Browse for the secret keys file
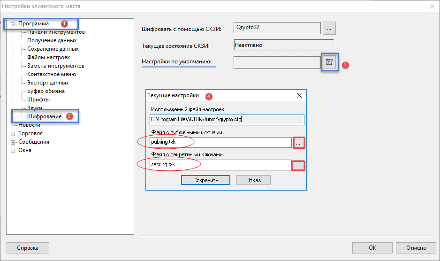 (x=298, y=166)
